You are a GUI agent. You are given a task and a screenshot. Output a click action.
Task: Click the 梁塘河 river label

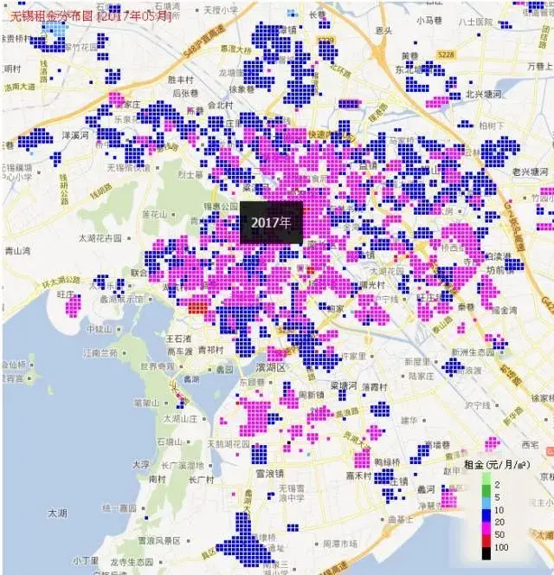(344, 386)
